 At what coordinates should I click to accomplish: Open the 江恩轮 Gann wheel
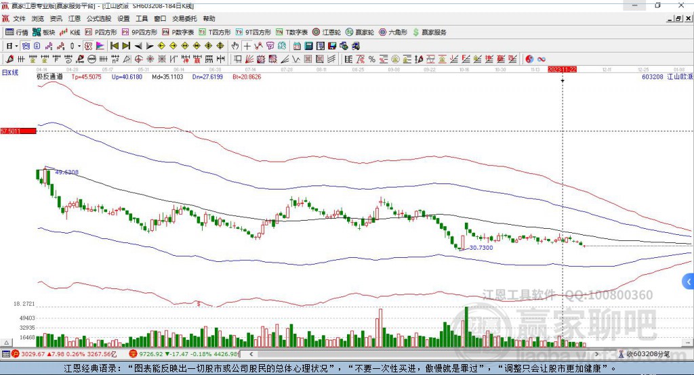[327, 32]
